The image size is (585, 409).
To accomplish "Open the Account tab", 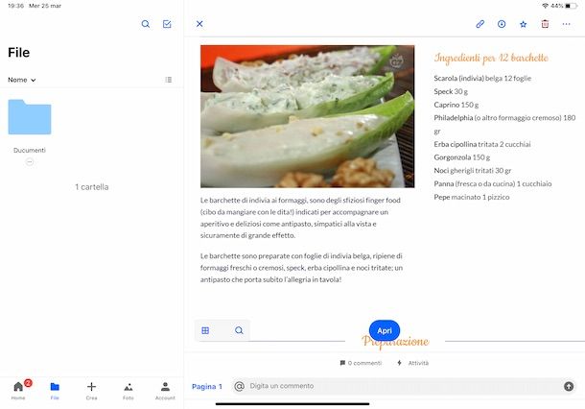I will (165, 391).
